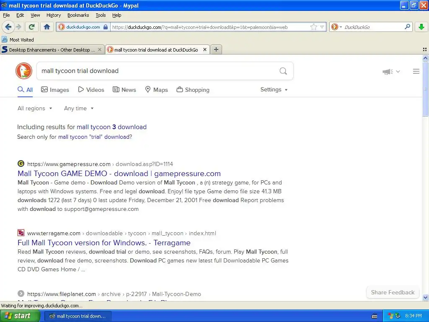The image size is (429, 322).
Task: Click the search bar magnifier icon in toolbar
Action: [407, 27]
